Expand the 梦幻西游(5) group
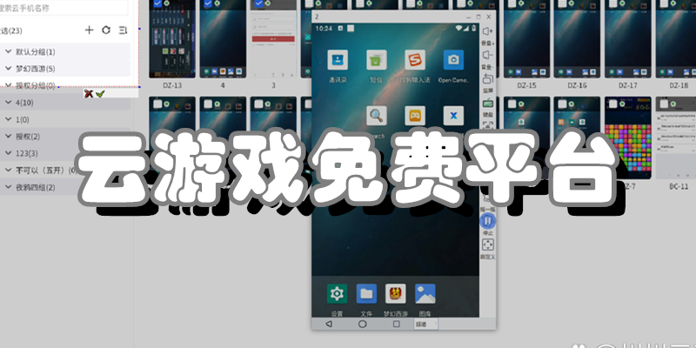Viewport: 696px width, 348px height. (x=8, y=69)
